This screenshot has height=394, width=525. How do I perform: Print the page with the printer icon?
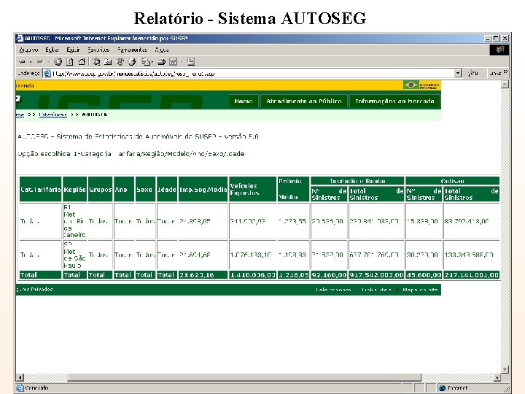161,61
